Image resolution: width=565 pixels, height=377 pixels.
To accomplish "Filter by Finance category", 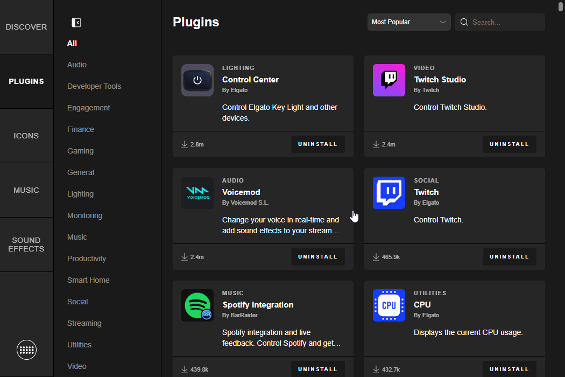I will click(81, 129).
